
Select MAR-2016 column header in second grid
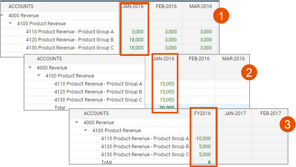(x=233, y=59)
